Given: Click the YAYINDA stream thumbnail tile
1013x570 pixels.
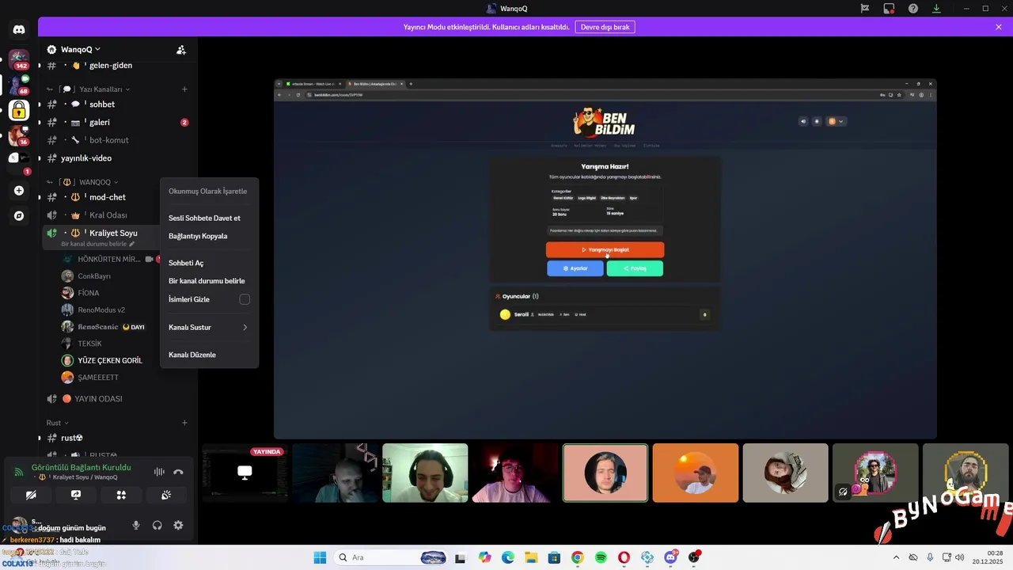Looking at the screenshot, I should click(245, 473).
